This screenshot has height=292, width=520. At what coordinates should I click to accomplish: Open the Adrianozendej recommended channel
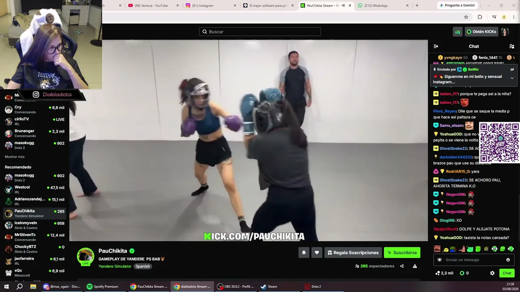point(35,202)
